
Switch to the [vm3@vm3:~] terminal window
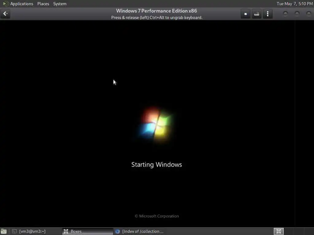(x=36, y=231)
